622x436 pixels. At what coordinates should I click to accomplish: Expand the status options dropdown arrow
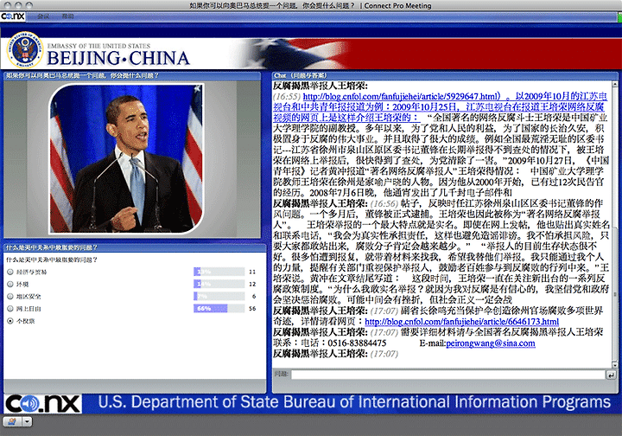point(27,421)
